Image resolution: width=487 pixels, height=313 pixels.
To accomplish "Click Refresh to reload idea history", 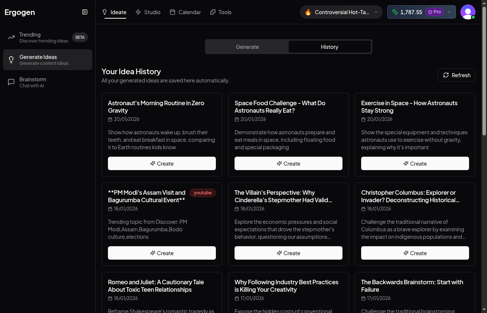I will [456, 75].
